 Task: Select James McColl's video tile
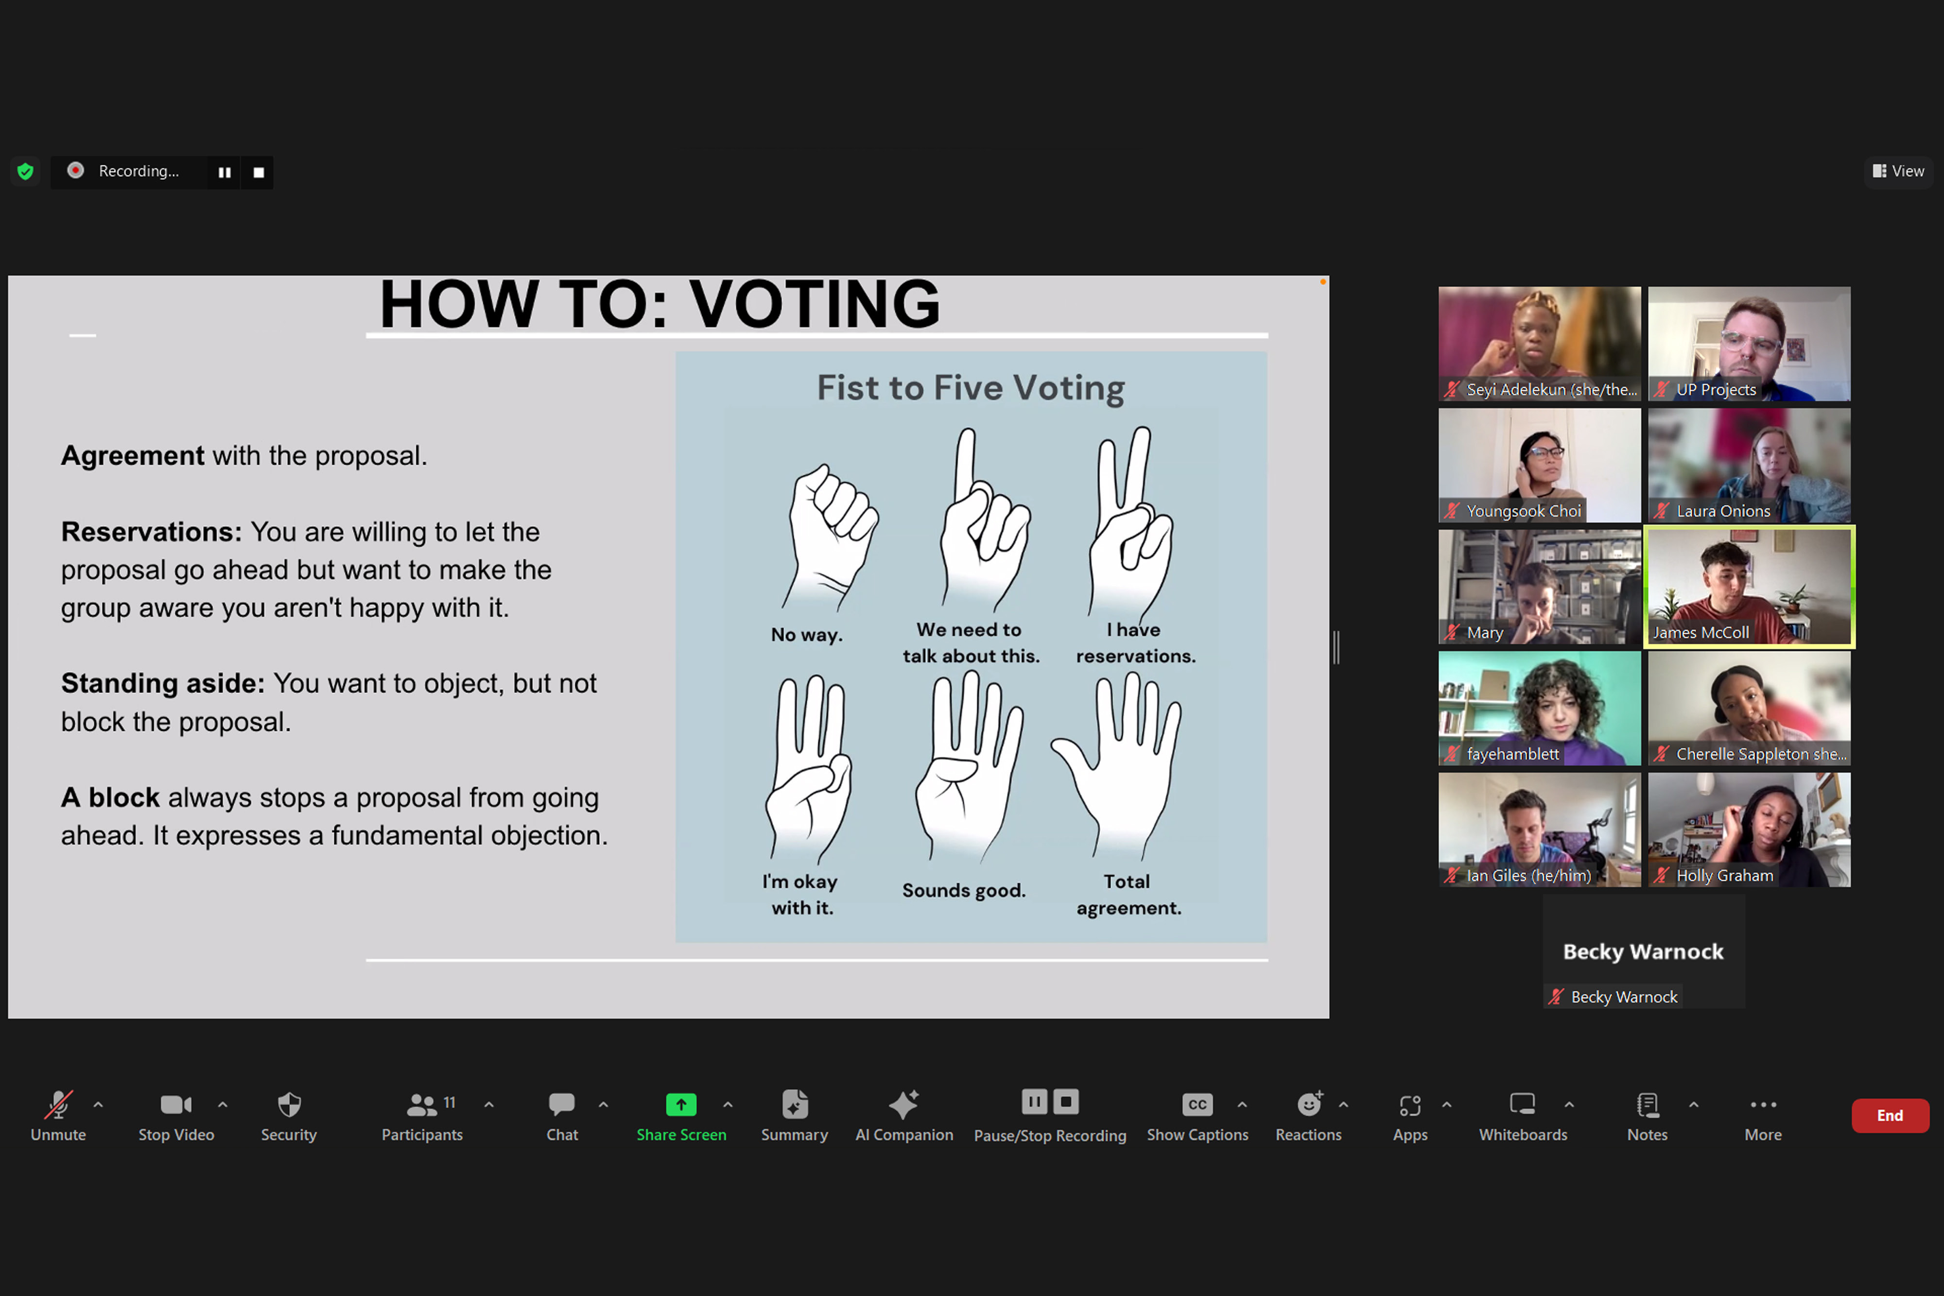click(1748, 587)
